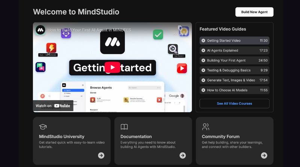Open Generate Text, Images & Video guide

234,80
